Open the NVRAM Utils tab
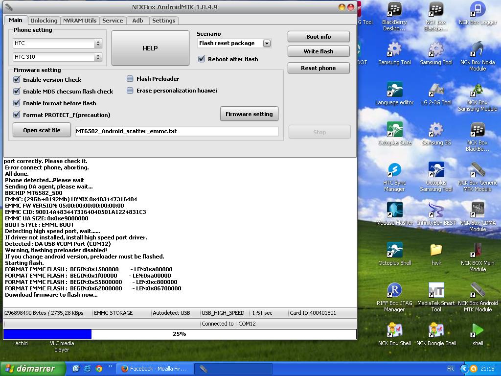Screen dimensions: 501x376 80,21
